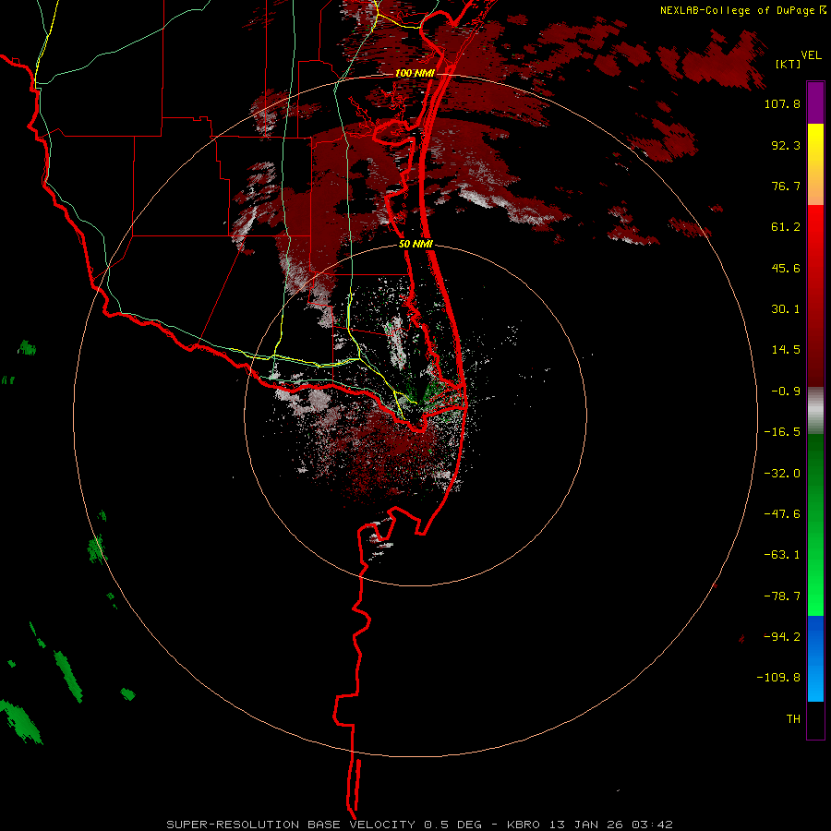
Task: Click the -47.6 legend value
Action: point(782,514)
